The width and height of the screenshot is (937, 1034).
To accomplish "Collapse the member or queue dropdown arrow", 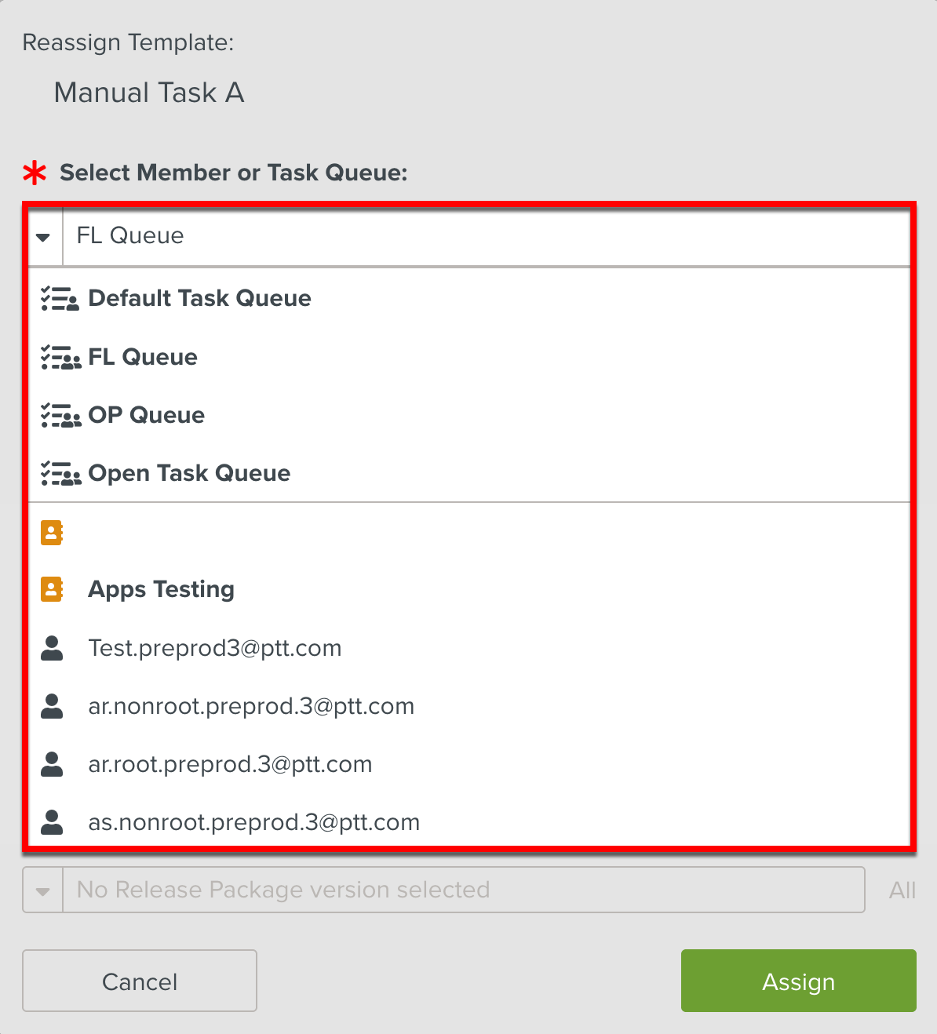I will (44, 236).
